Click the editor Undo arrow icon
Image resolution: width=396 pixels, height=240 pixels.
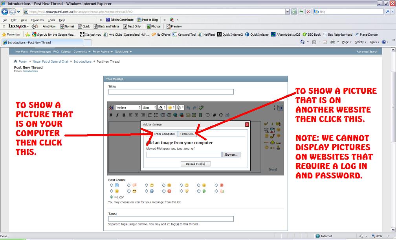(x=188, y=107)
